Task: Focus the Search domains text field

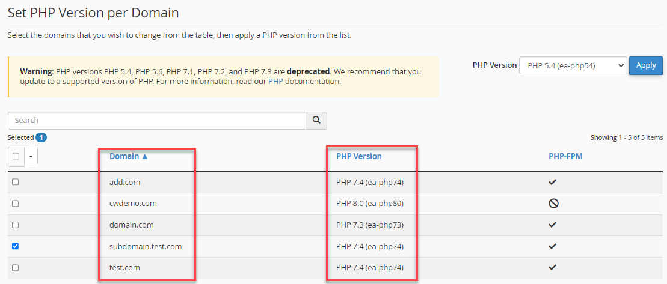Action: pos(156,120)
